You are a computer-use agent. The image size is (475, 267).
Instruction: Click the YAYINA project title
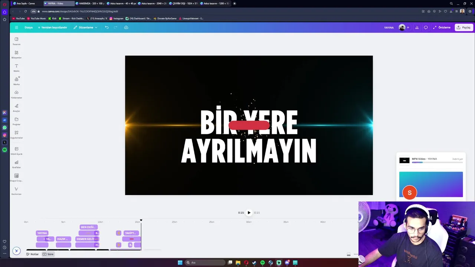(x=389, y=27)
